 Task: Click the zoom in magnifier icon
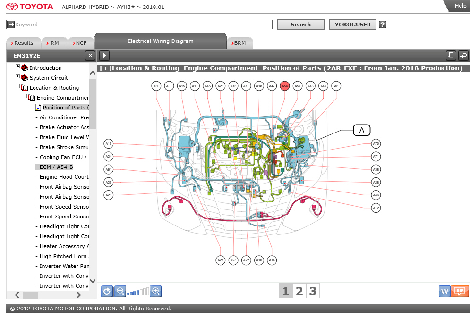155,291
